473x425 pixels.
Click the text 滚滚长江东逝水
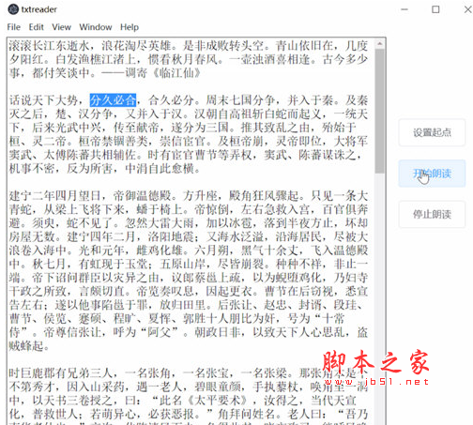click(x=49, y=46)
